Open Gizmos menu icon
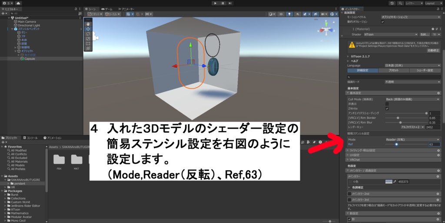445x223 pixels. (333, 14)
